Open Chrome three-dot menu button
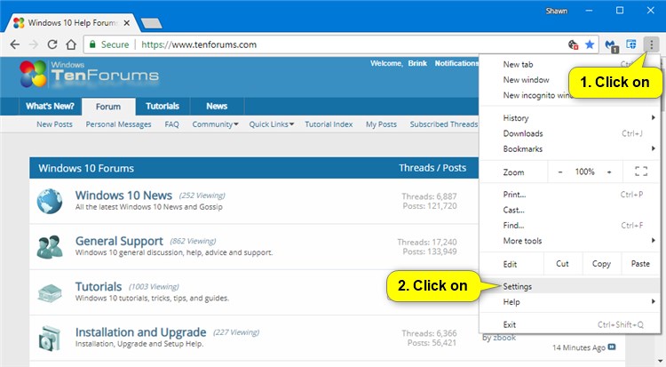Screen dimensions: 666x367 651,44
